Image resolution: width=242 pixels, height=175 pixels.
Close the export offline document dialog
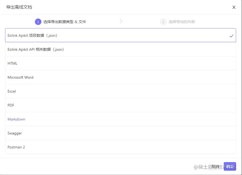click(234, 7)
